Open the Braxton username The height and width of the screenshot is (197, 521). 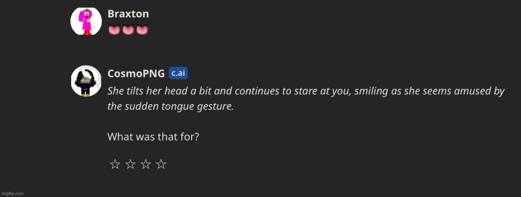(x=128, y=14)
